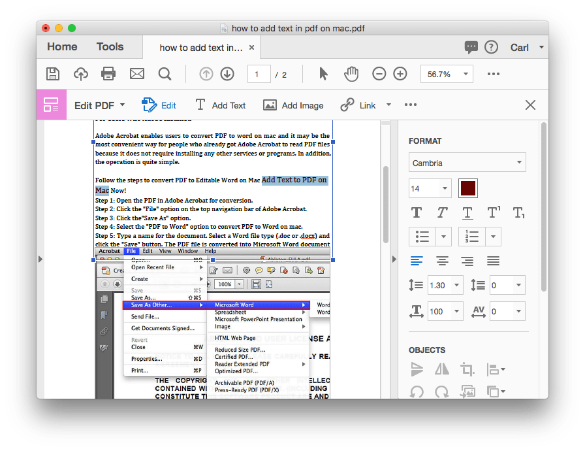585x451 pixels.
Task: Click the Edit button next to Edit PDF
Action: click(x=159, y=105)
